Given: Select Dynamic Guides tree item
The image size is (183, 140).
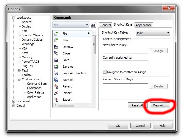Looking at the screenshot, I should (32, 40).
